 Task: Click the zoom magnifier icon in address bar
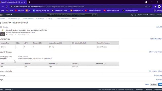point(146,7)
